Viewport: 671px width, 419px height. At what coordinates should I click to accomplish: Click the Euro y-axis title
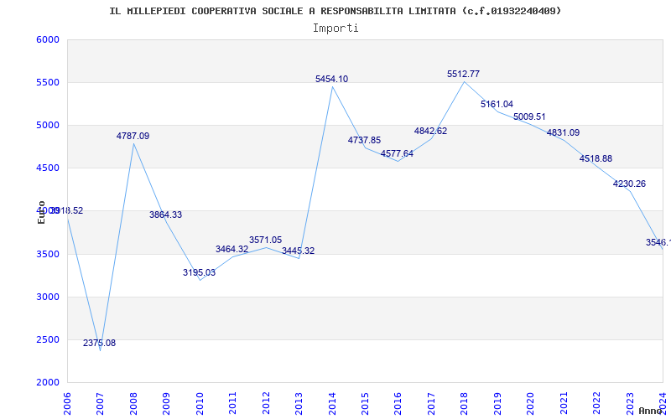41,212
